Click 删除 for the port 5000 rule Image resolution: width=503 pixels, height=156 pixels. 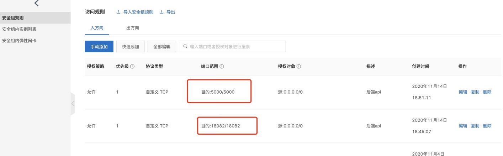[487, 92]
